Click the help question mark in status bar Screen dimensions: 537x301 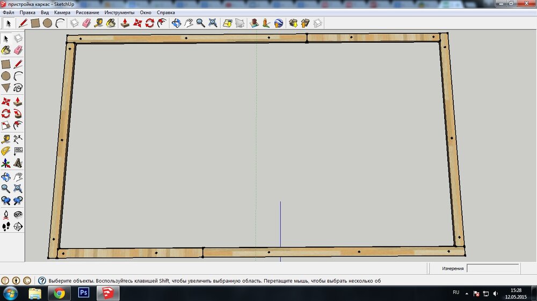42,281
